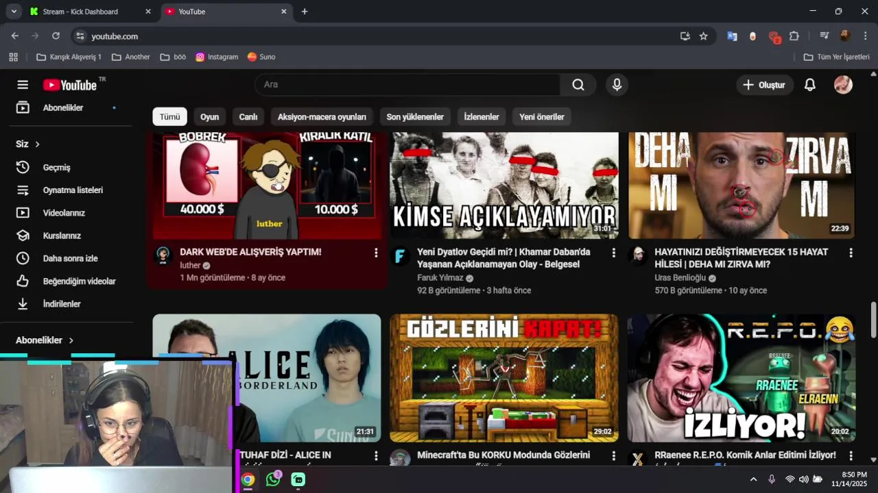Open GÖZLERİNİ KAPAT Minecraft thumbnail
878x493 pixels.
coord(504,378)
